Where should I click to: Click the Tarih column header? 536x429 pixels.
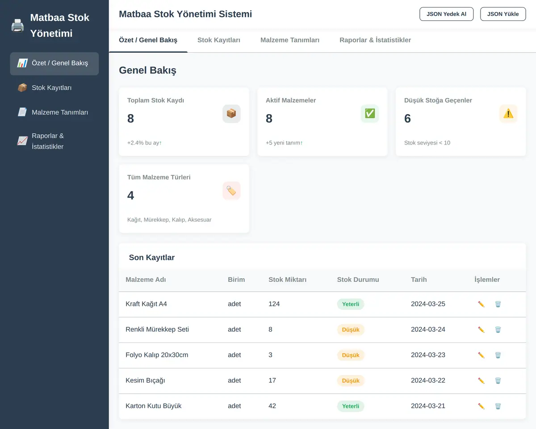[x=419, y=280]
